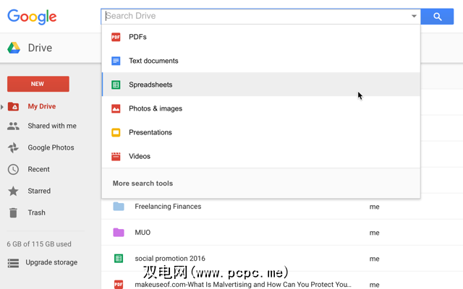463x289 pixels.
Task: Click the yellow Presentations icon
Action: click(116, 132)
